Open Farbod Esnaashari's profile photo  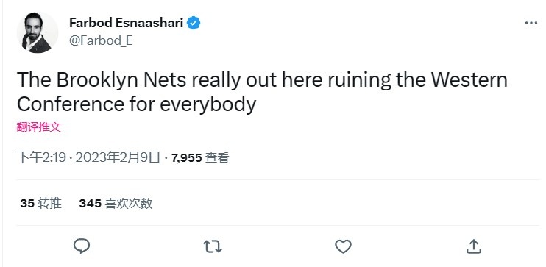[x=38, y=32]
